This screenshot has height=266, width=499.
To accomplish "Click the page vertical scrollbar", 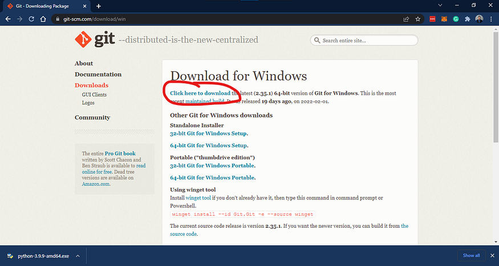I will click(496, 87).
